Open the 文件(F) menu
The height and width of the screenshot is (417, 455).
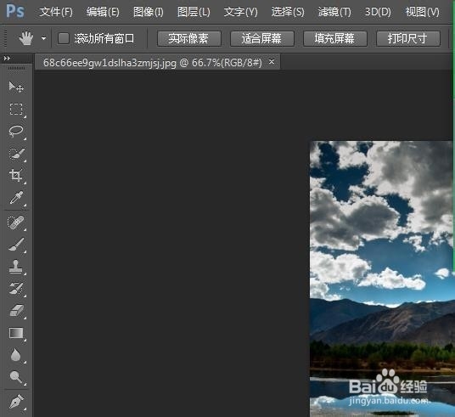[56, 12]
